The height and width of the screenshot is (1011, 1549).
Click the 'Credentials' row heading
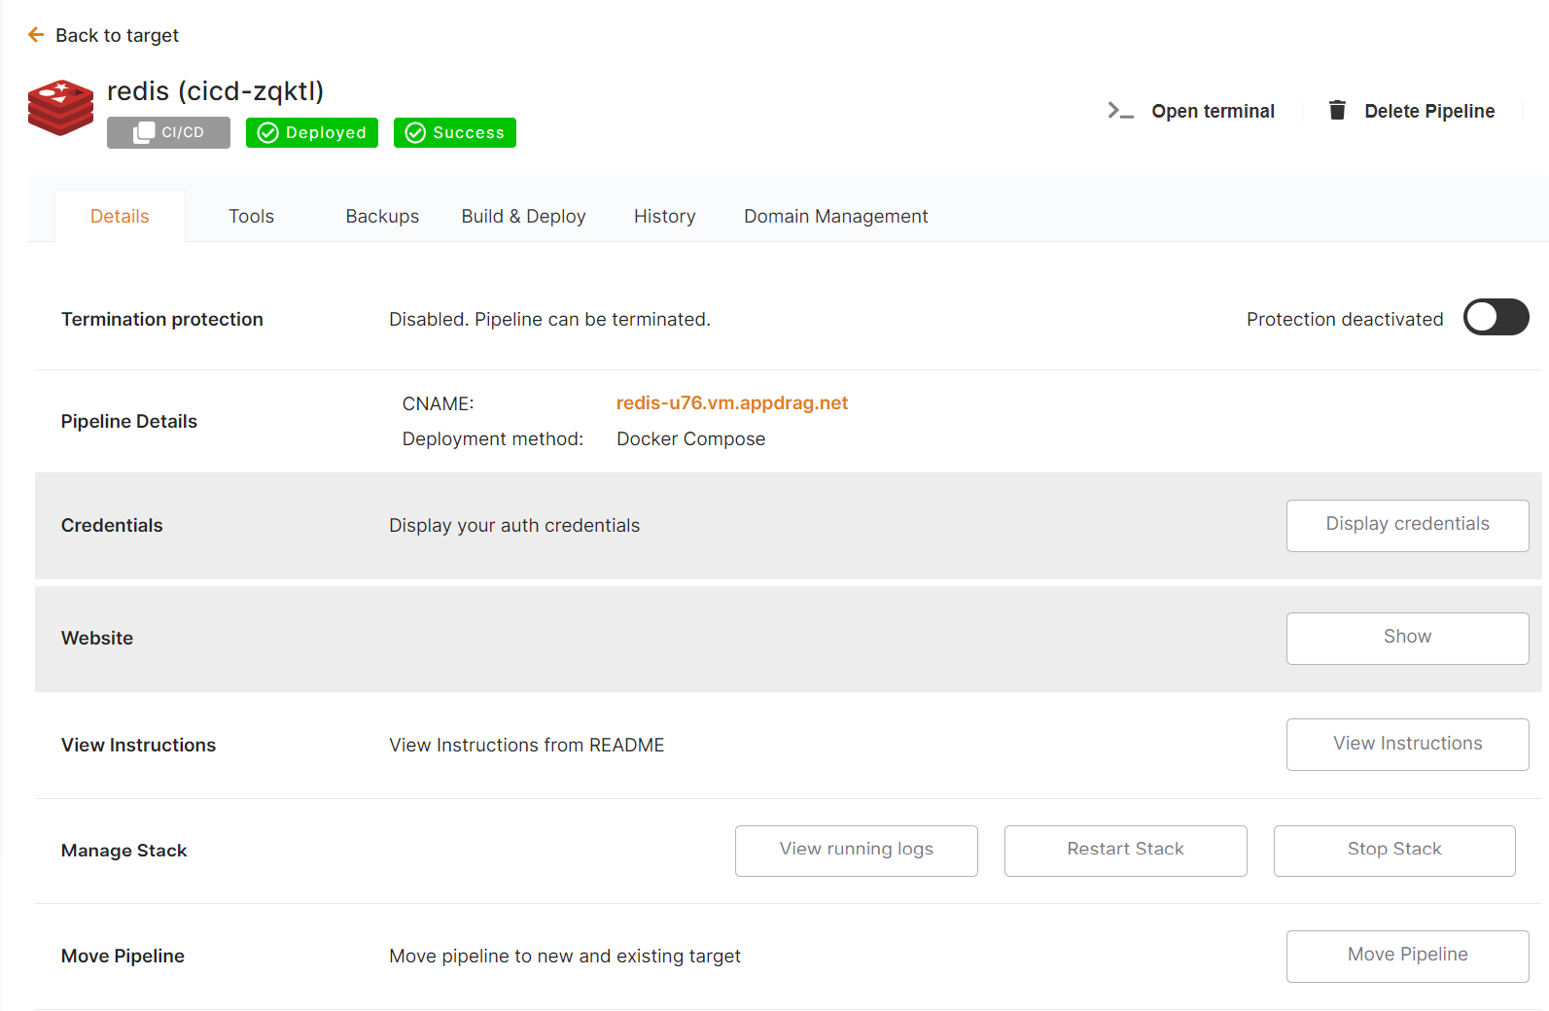pyautogui.click(x=112, y=525)
